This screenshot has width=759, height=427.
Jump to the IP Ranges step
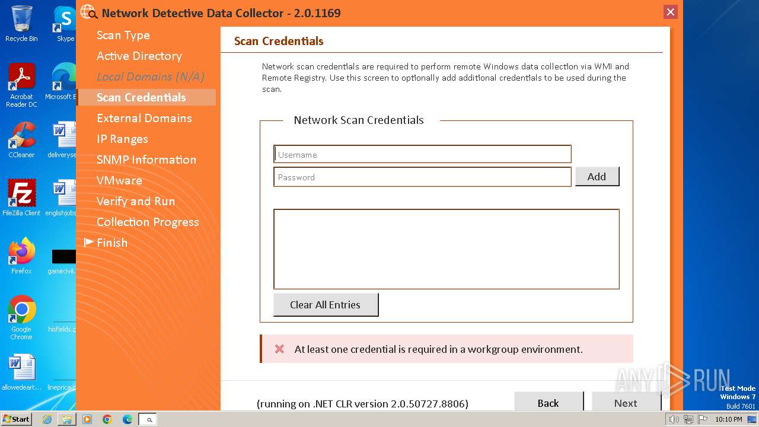point(122,139)
